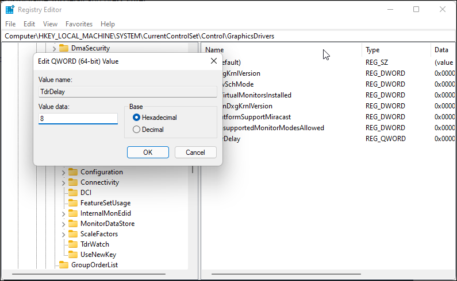Click the TdrWatch folder icon
Viewport: 457px width, 281px height.
73,244
